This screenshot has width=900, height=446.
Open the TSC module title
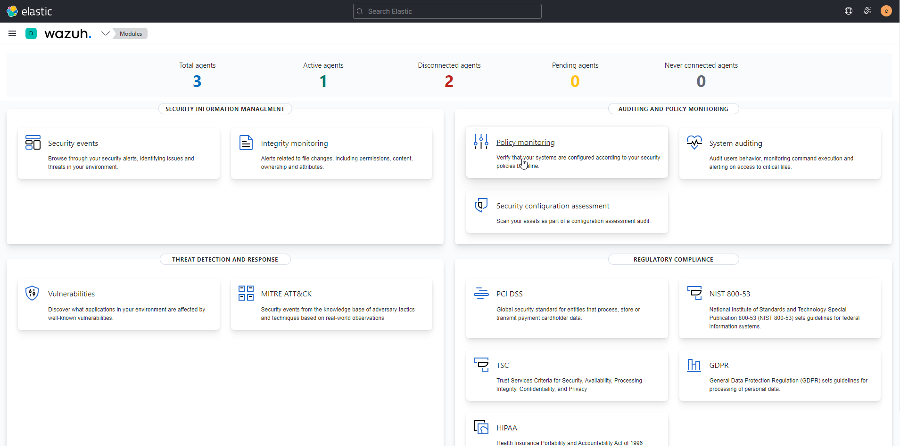point(503,366)
